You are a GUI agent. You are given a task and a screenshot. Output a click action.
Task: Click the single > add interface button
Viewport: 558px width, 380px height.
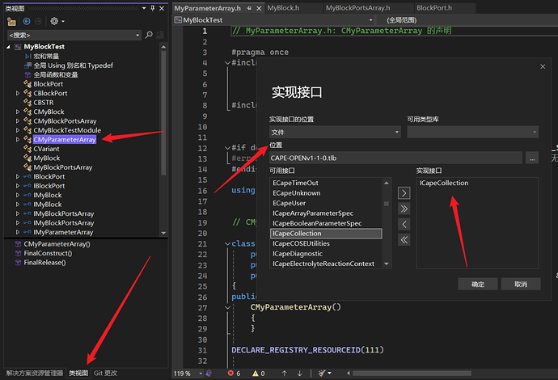404,193
